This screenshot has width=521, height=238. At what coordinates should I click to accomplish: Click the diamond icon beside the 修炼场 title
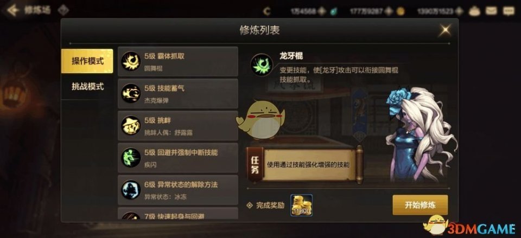(63, 10)
